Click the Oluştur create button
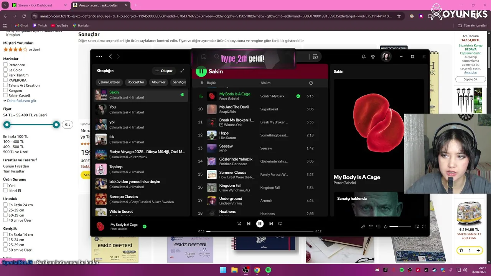Image resolution: width=491 pixels, height=276 pixels. click(164, 71)
